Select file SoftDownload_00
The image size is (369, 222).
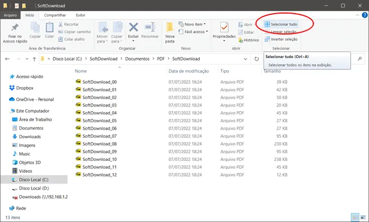(96, 82)
